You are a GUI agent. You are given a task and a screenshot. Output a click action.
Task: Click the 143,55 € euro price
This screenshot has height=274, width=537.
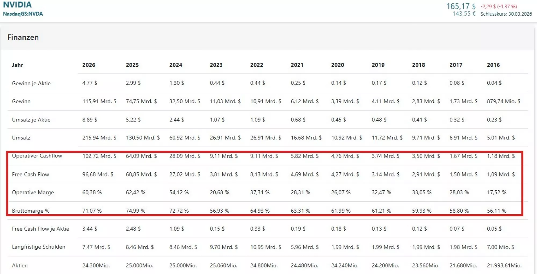[464, 14]
